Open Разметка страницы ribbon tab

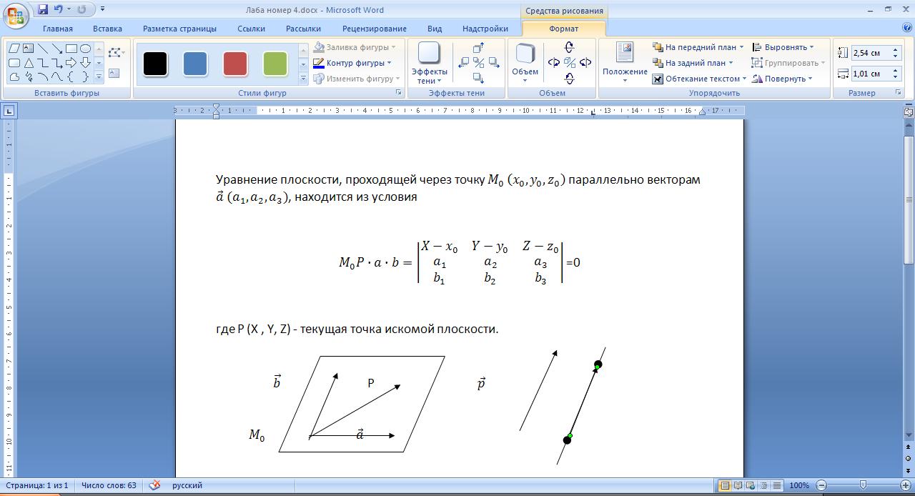[x=179, y=29]
